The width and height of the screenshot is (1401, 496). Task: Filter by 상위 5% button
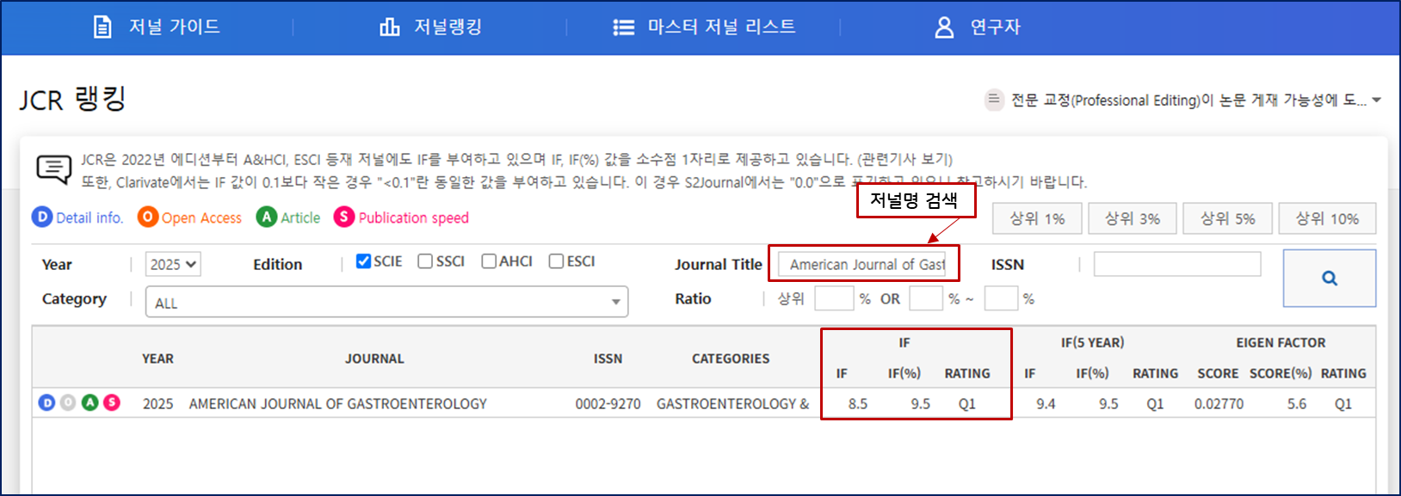1228,218
